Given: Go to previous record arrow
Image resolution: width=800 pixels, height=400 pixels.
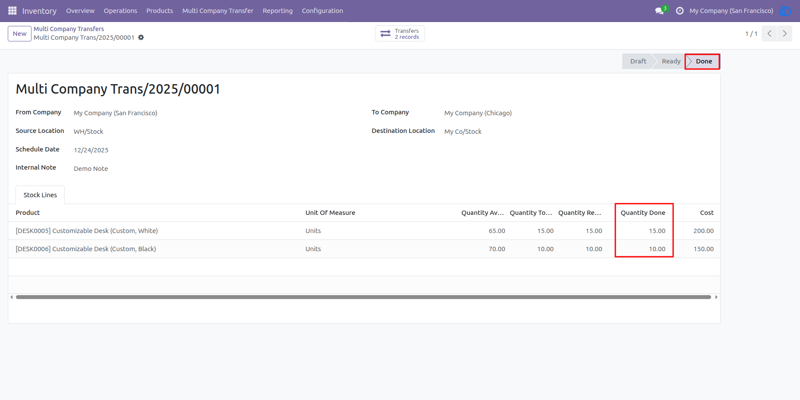Looking at the screenshot, I should click(x=769, y=34).
